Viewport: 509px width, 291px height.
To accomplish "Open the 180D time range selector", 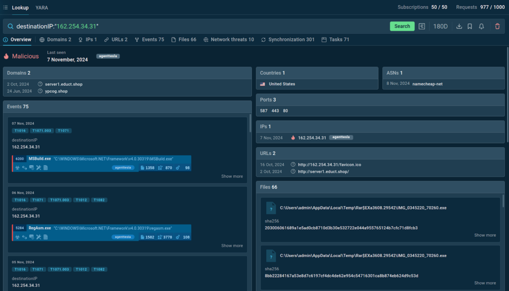I will point(440,26).
